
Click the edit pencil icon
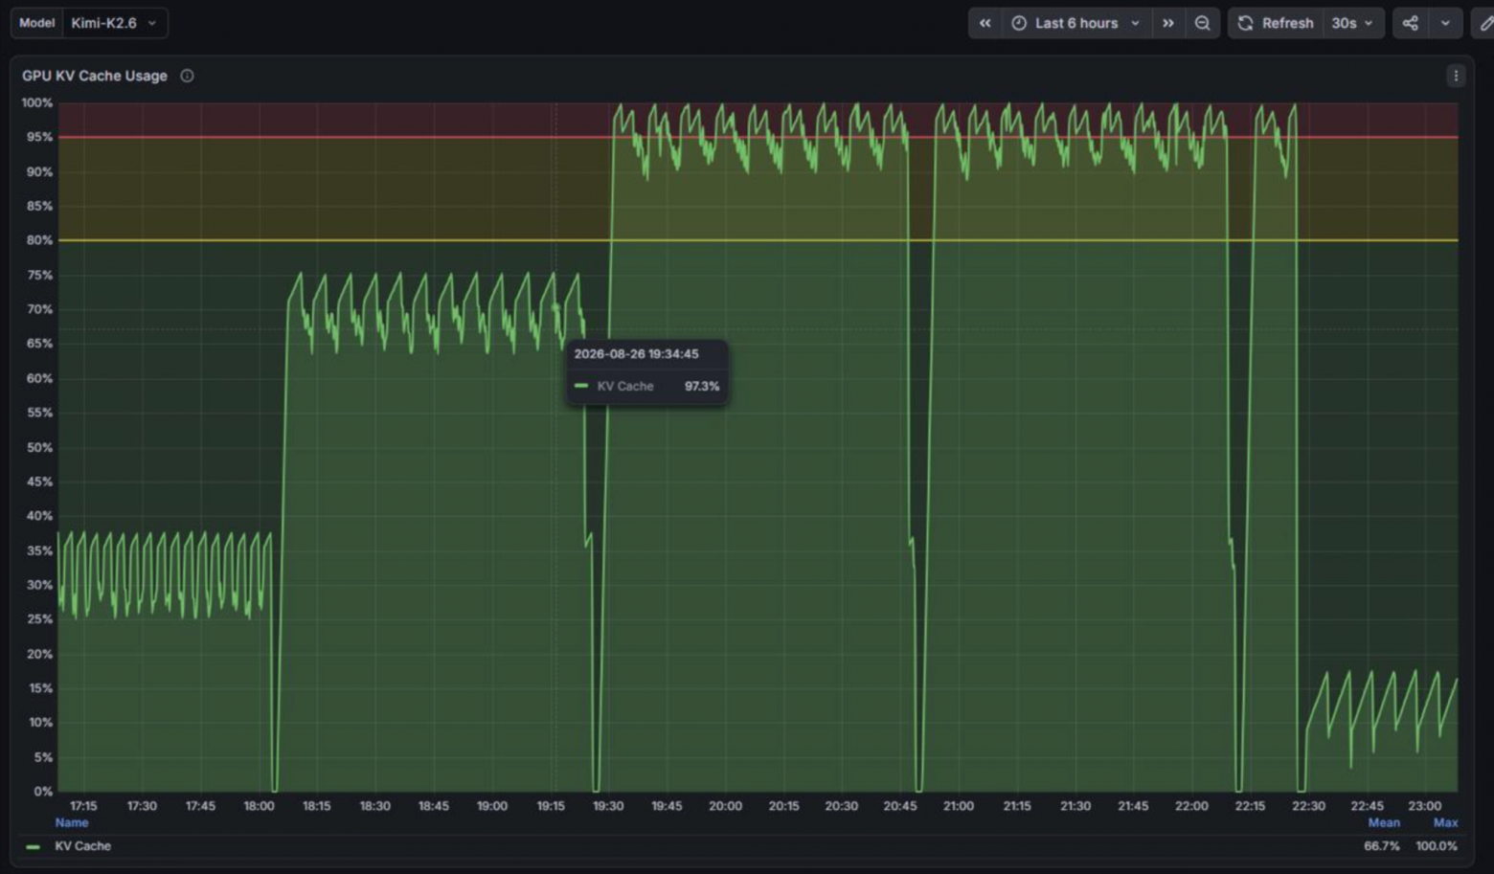pos(1484,23)
